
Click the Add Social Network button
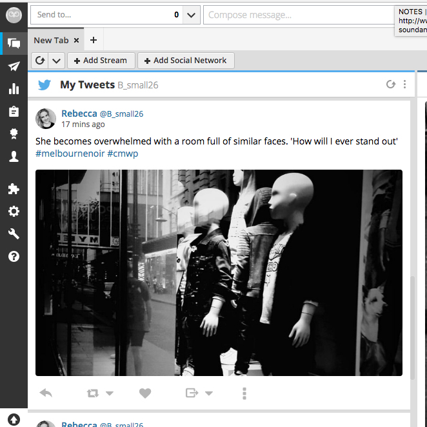[x=186, y=61]
